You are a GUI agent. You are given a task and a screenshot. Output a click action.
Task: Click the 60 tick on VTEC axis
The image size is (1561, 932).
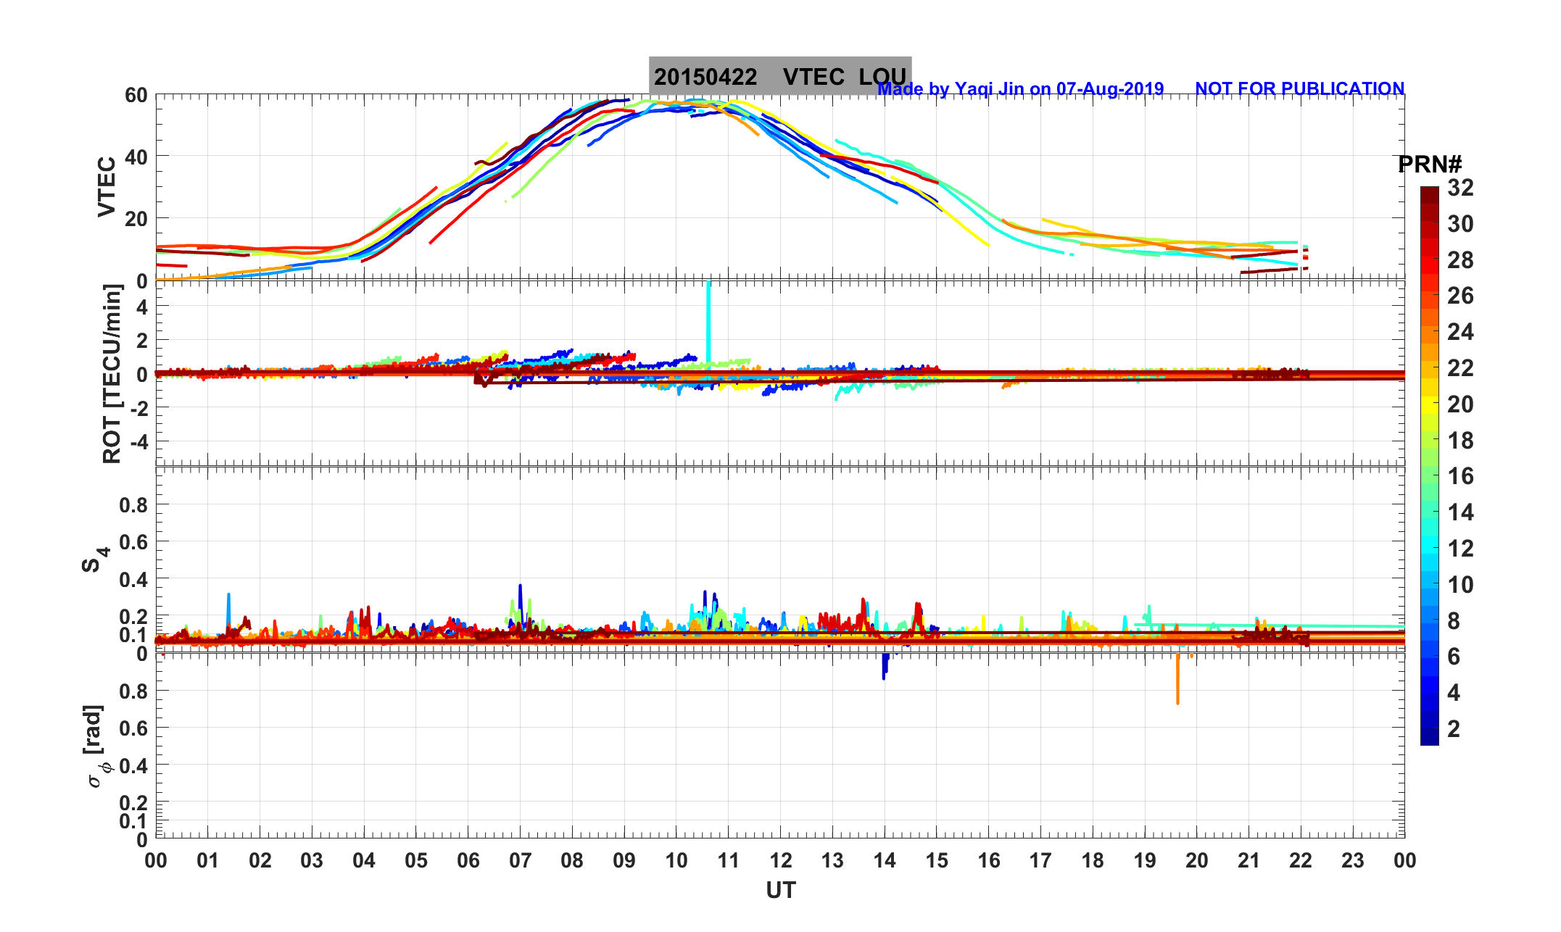(136, 96)
